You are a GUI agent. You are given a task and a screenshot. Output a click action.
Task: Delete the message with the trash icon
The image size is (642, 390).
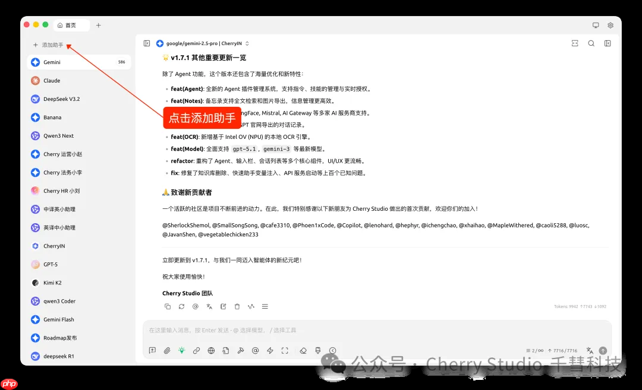237,306
